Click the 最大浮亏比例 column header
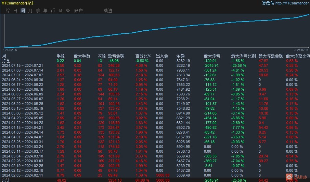The height and width of the screenshot is (182, 310). coord(243,56)
